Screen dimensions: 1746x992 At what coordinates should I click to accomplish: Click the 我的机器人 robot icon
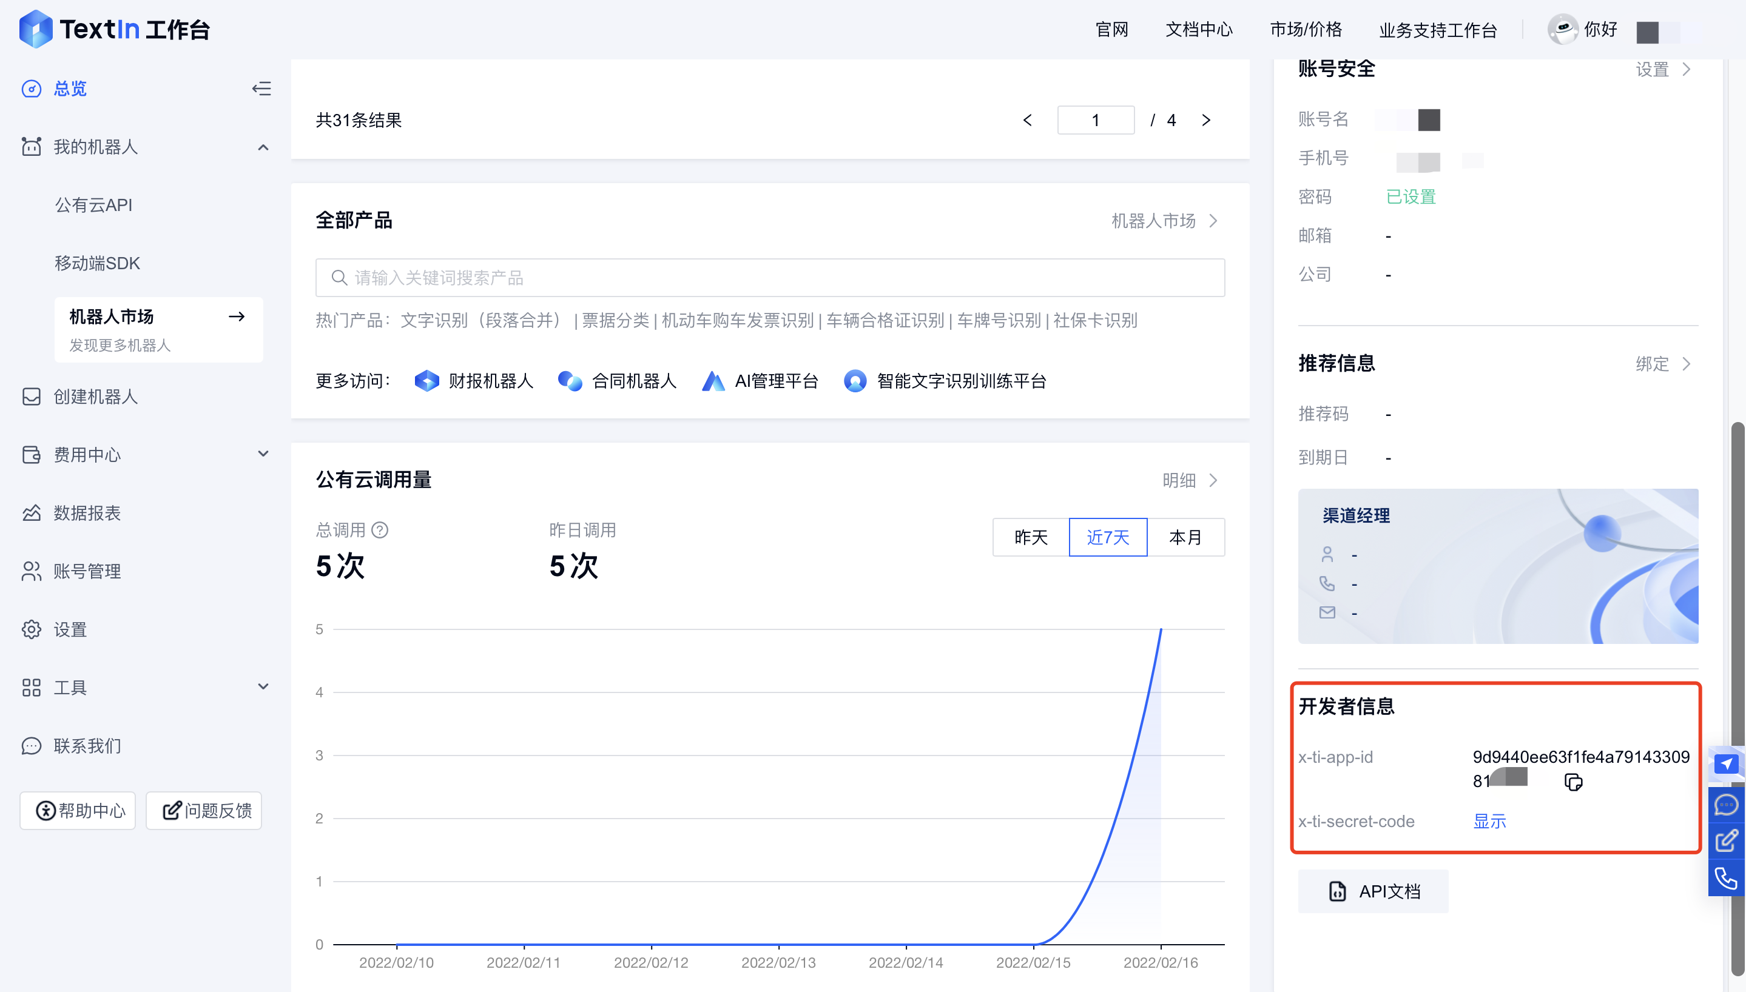click(x=32, y=147)
